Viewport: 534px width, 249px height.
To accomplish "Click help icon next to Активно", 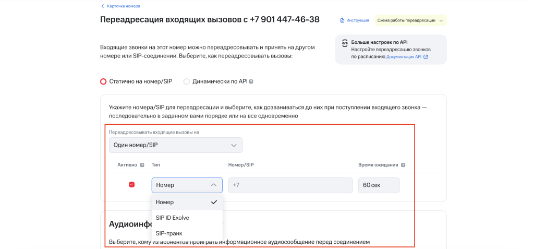I will (x=142, y=165).
